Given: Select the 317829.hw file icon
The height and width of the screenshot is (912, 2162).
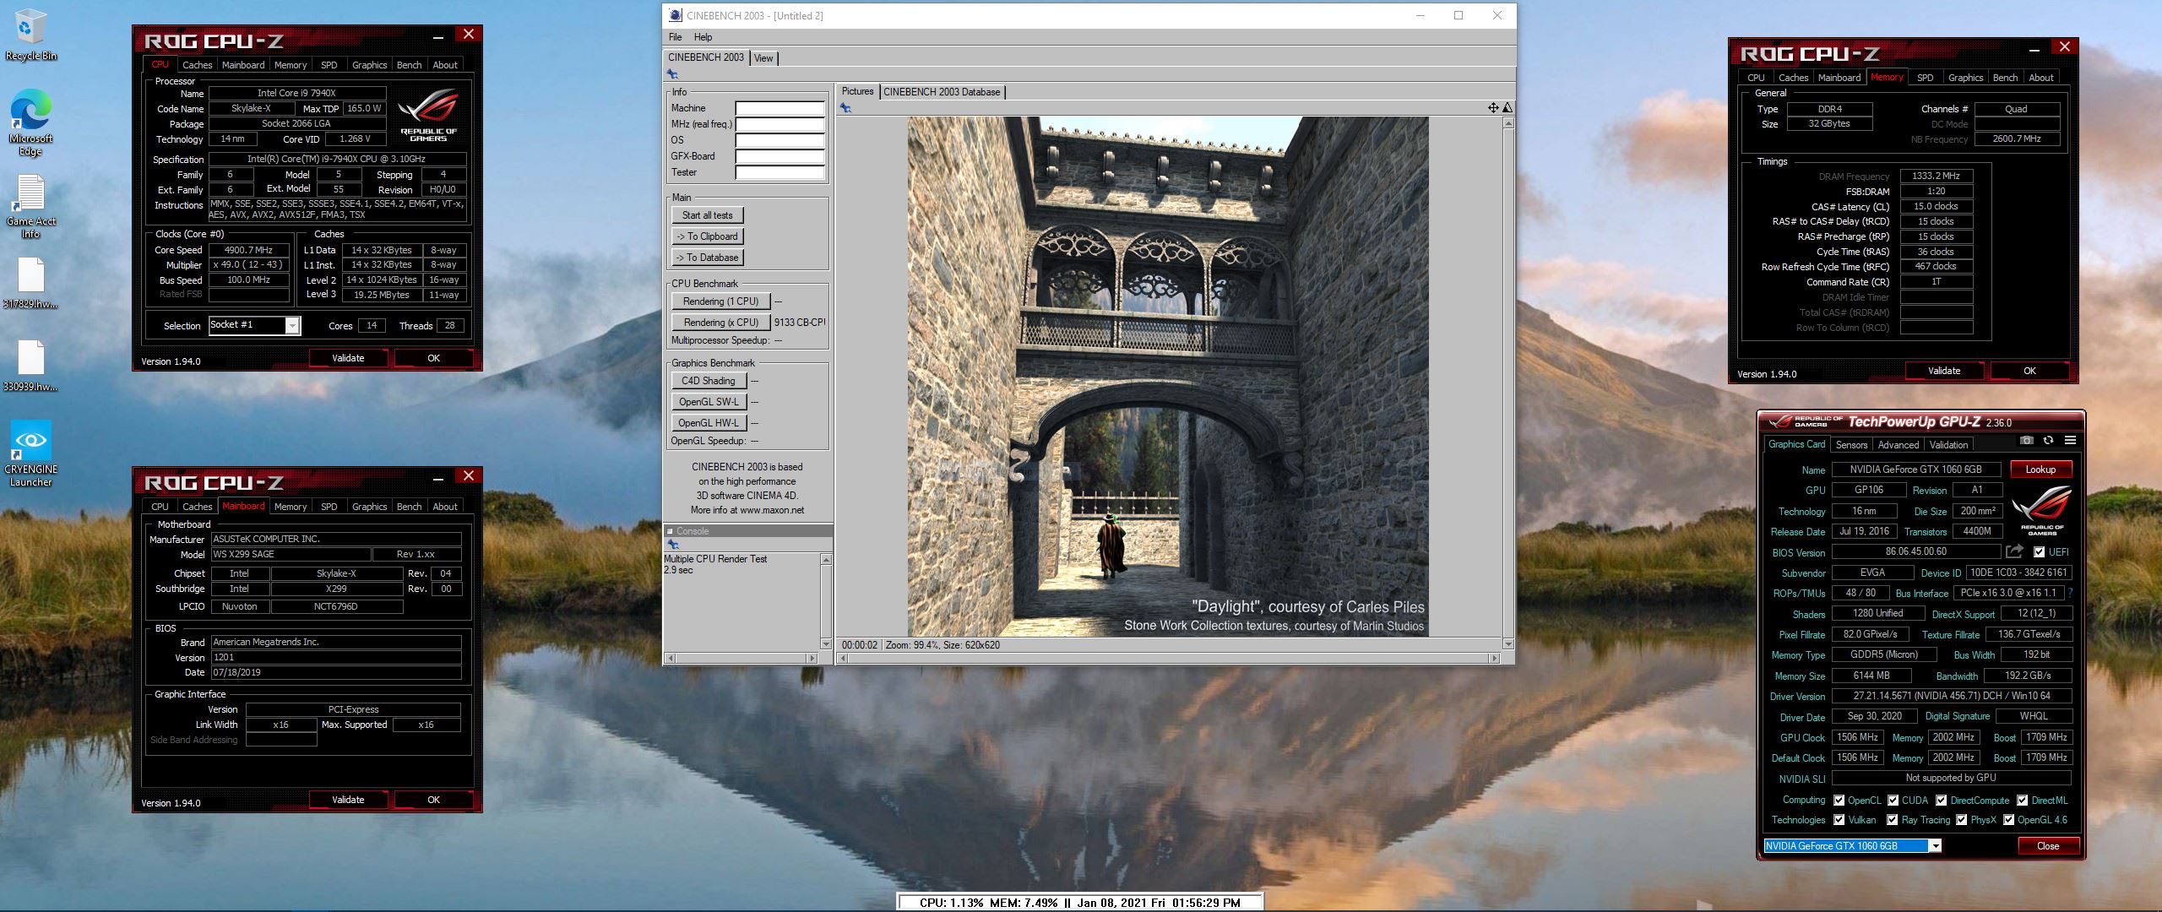Looking at the screenshot, I should [x=30, y=283].
